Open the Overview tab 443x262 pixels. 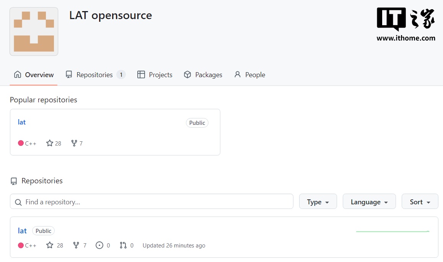34,75
